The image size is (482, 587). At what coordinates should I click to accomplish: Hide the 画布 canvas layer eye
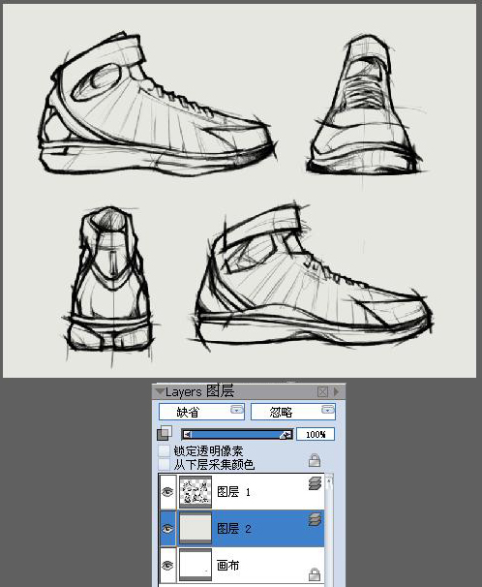[x=167, y=565]
